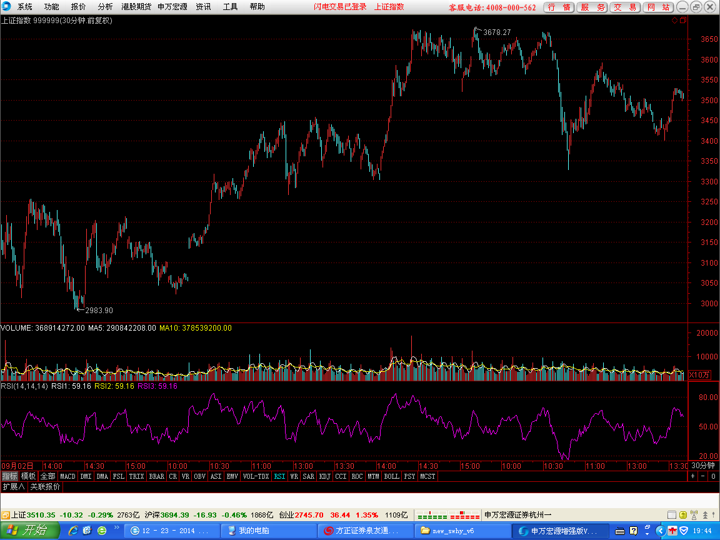Viewport: 720px width, 540px height.
Task: Click the X10万 volume scale label
Action: point(699,375)
